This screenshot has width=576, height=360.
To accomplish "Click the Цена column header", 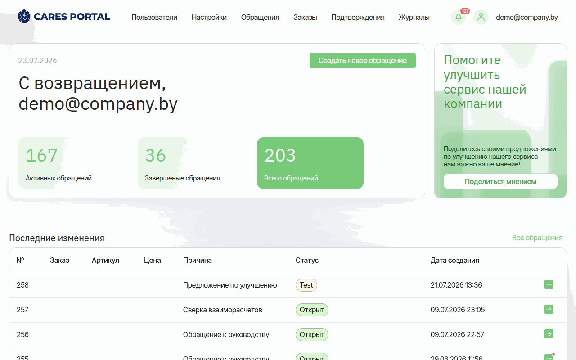I will [153, 260].
